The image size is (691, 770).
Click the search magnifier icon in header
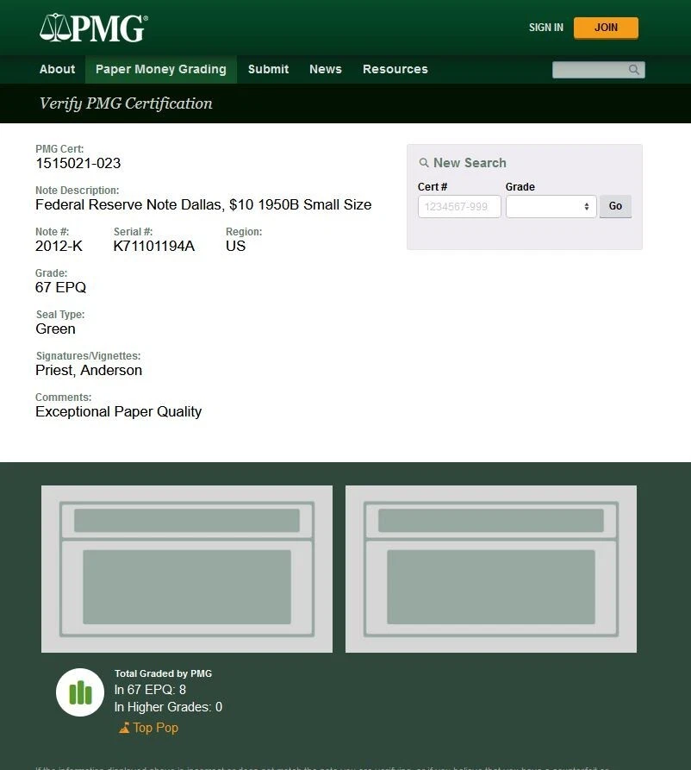(x=633, y=70)
